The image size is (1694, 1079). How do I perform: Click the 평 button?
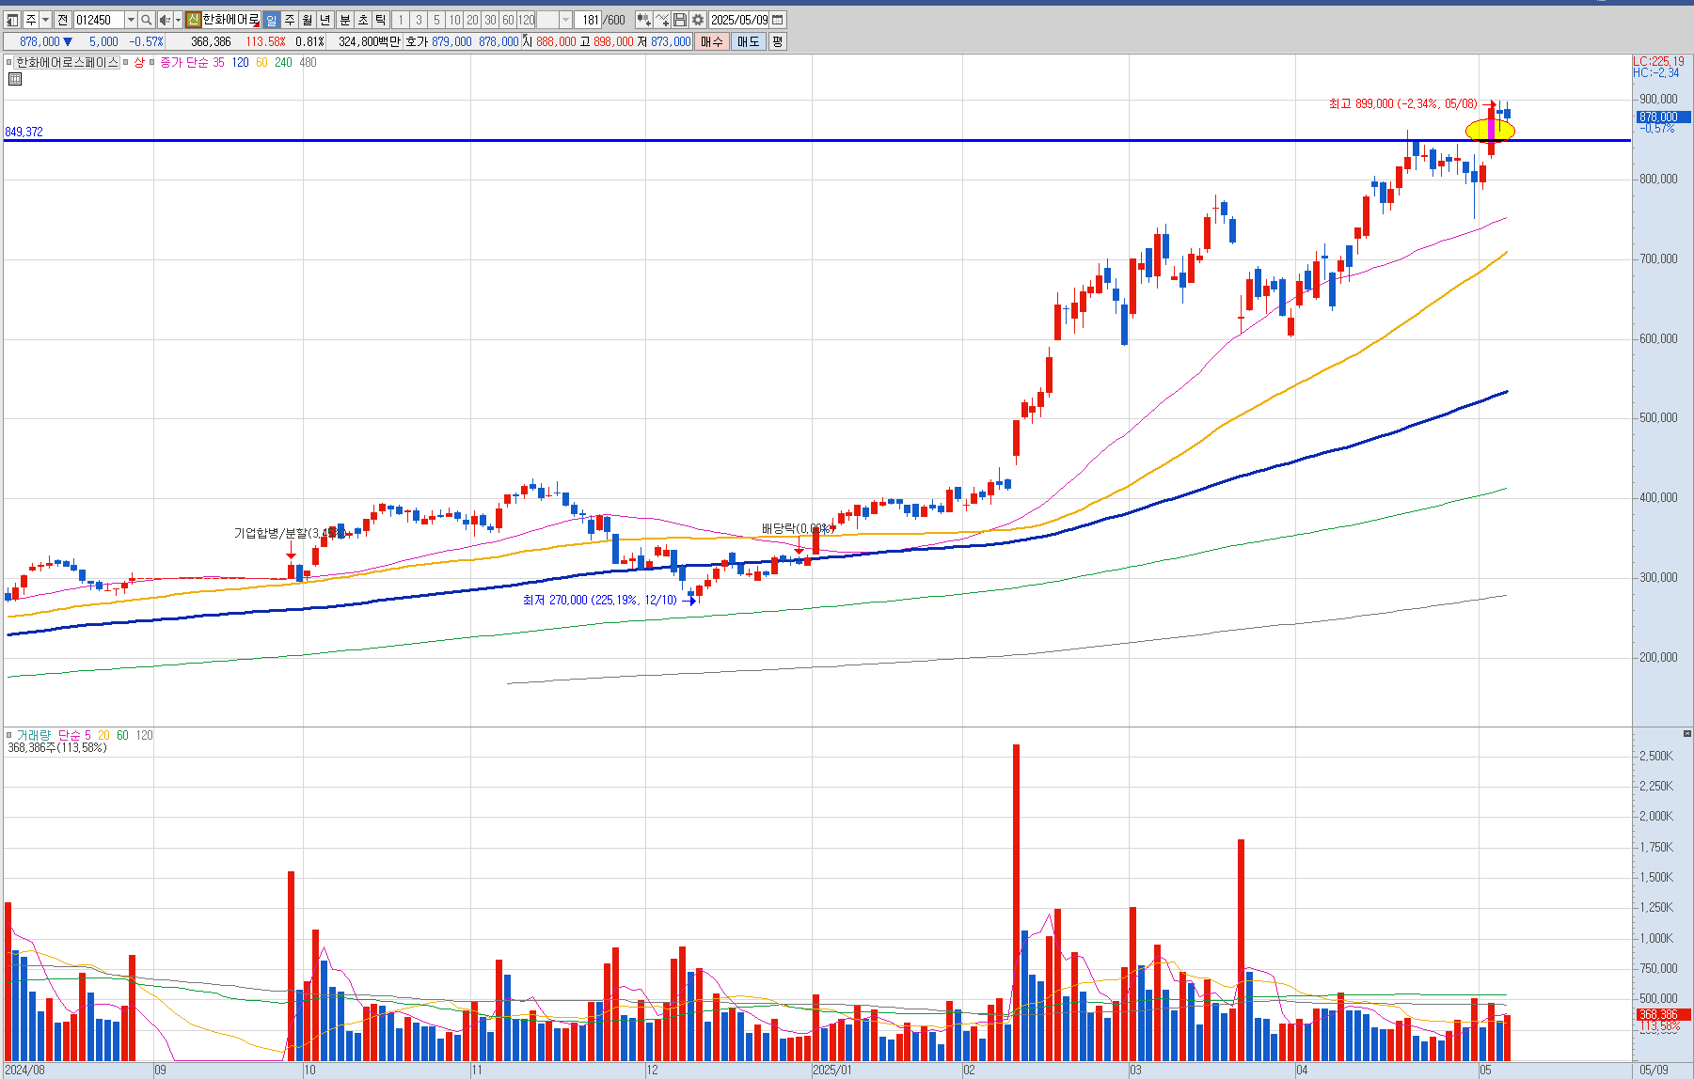[x=777, y=41]
